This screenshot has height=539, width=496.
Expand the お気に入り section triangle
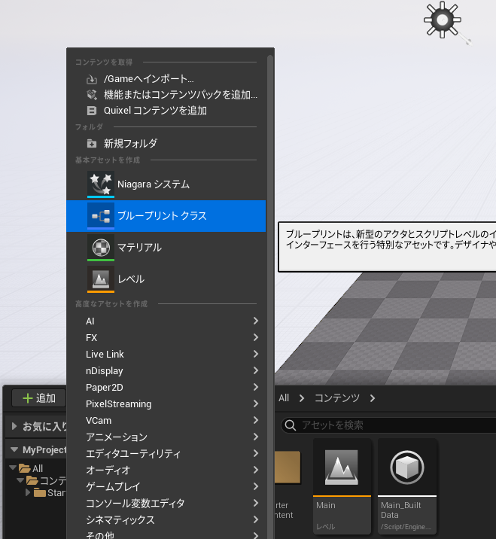click(x=14, y=427)
